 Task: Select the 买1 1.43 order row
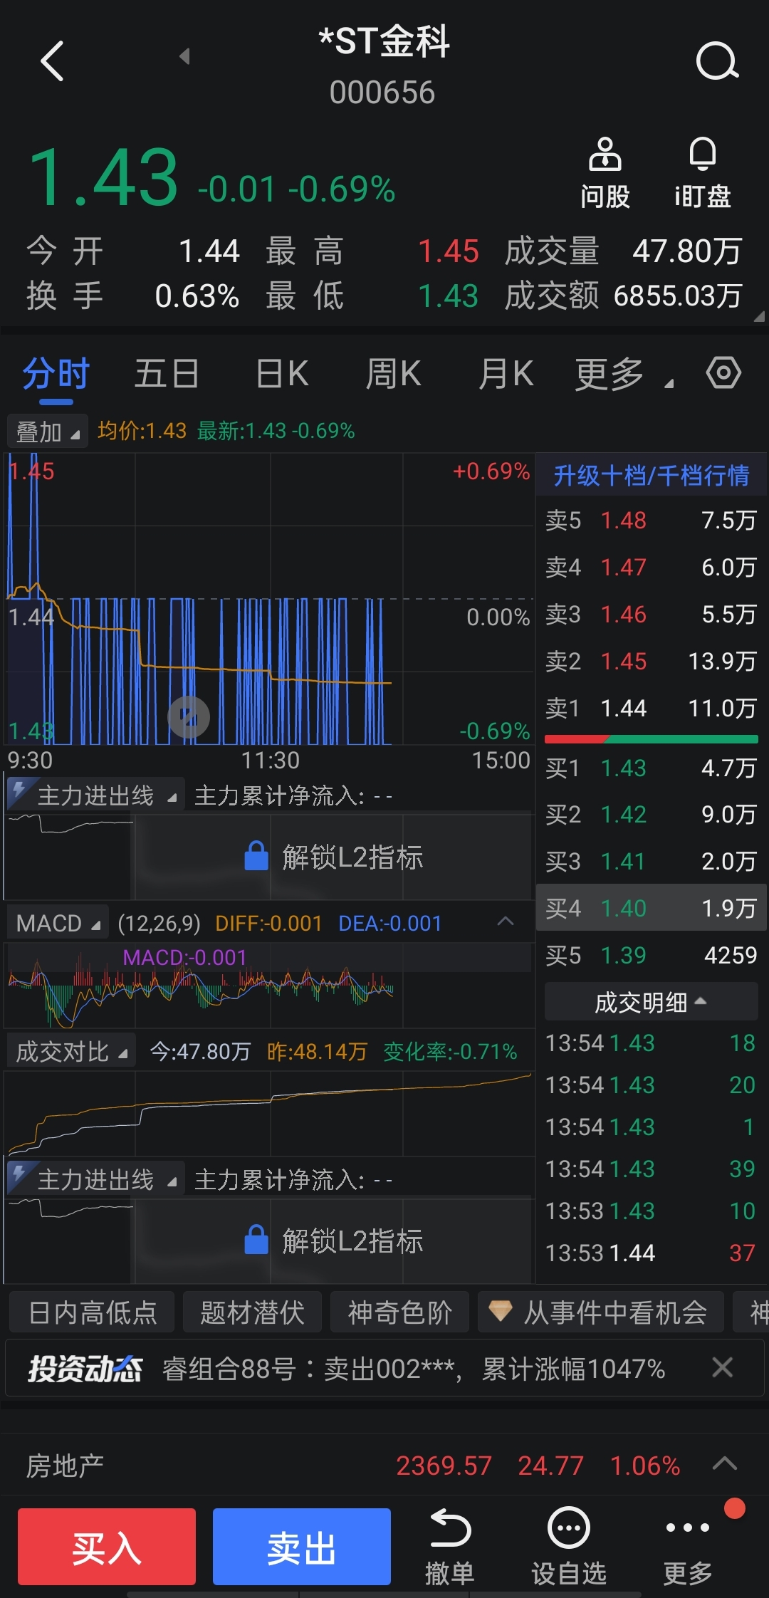click(651, 768)
